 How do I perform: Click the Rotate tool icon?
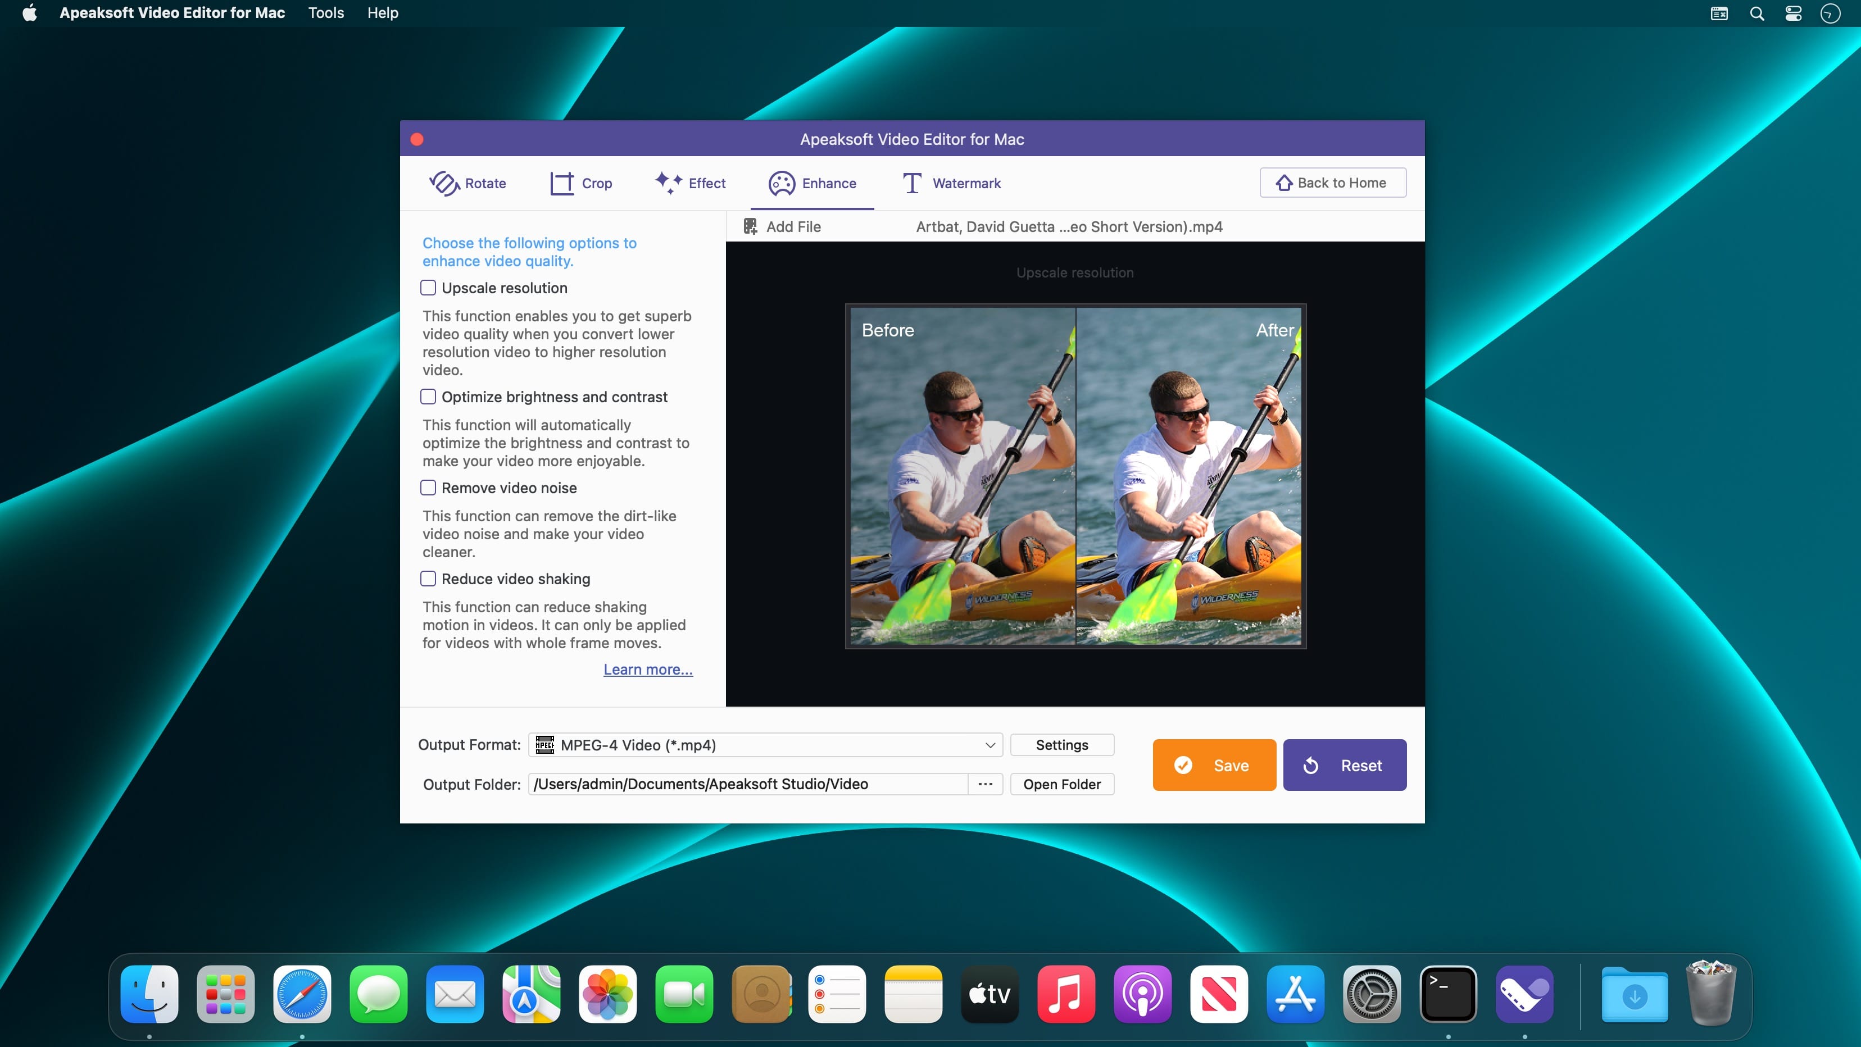444,184
